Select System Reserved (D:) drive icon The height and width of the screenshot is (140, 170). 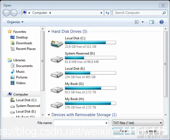[57, 59]
